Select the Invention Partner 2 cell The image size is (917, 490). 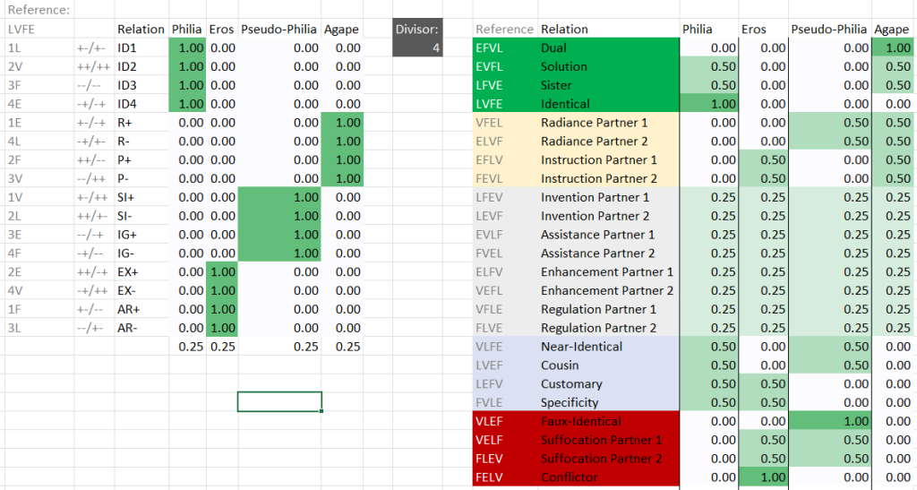pos(608,216)
